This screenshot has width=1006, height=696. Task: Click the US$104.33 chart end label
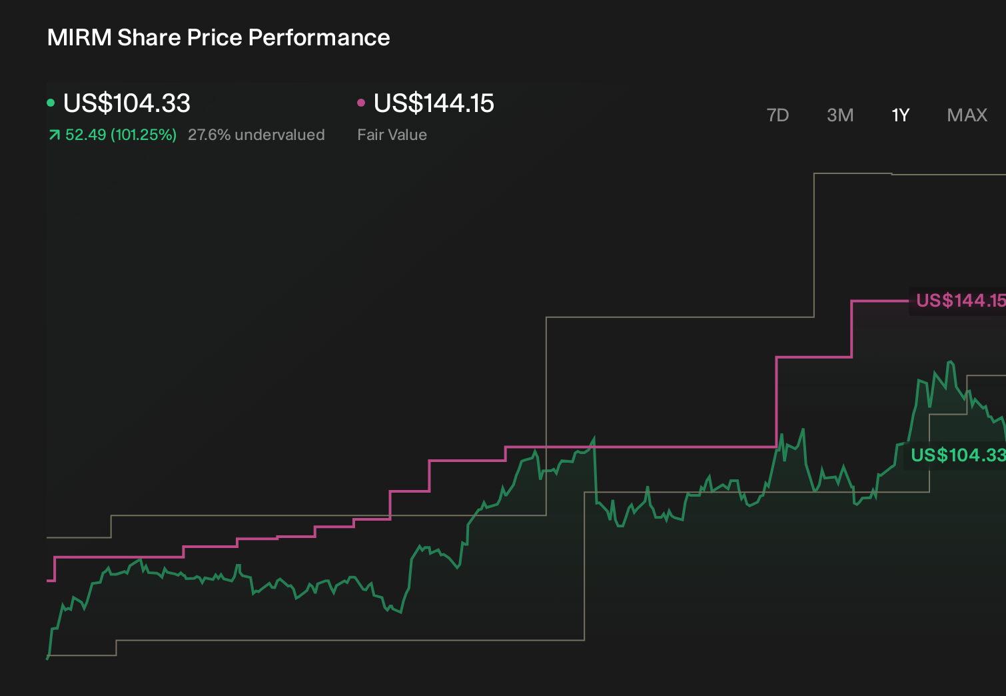(x=957, y=455)
